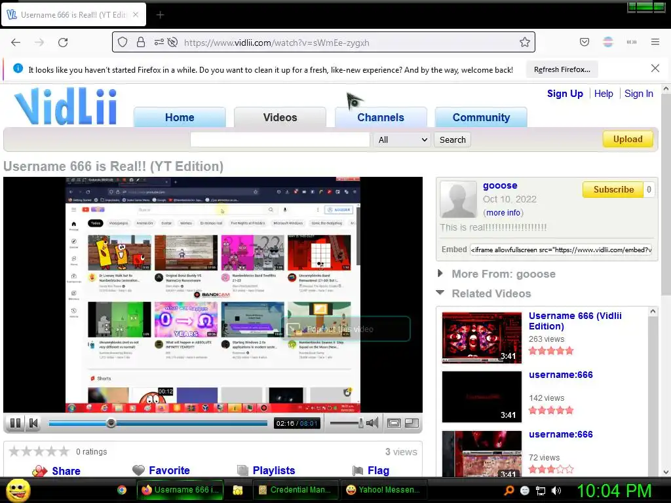The width and height of the screenshot is (671, 503).
Task: Switch to Yahoo! Messenger taskbar window
Action: pos(384,490)
